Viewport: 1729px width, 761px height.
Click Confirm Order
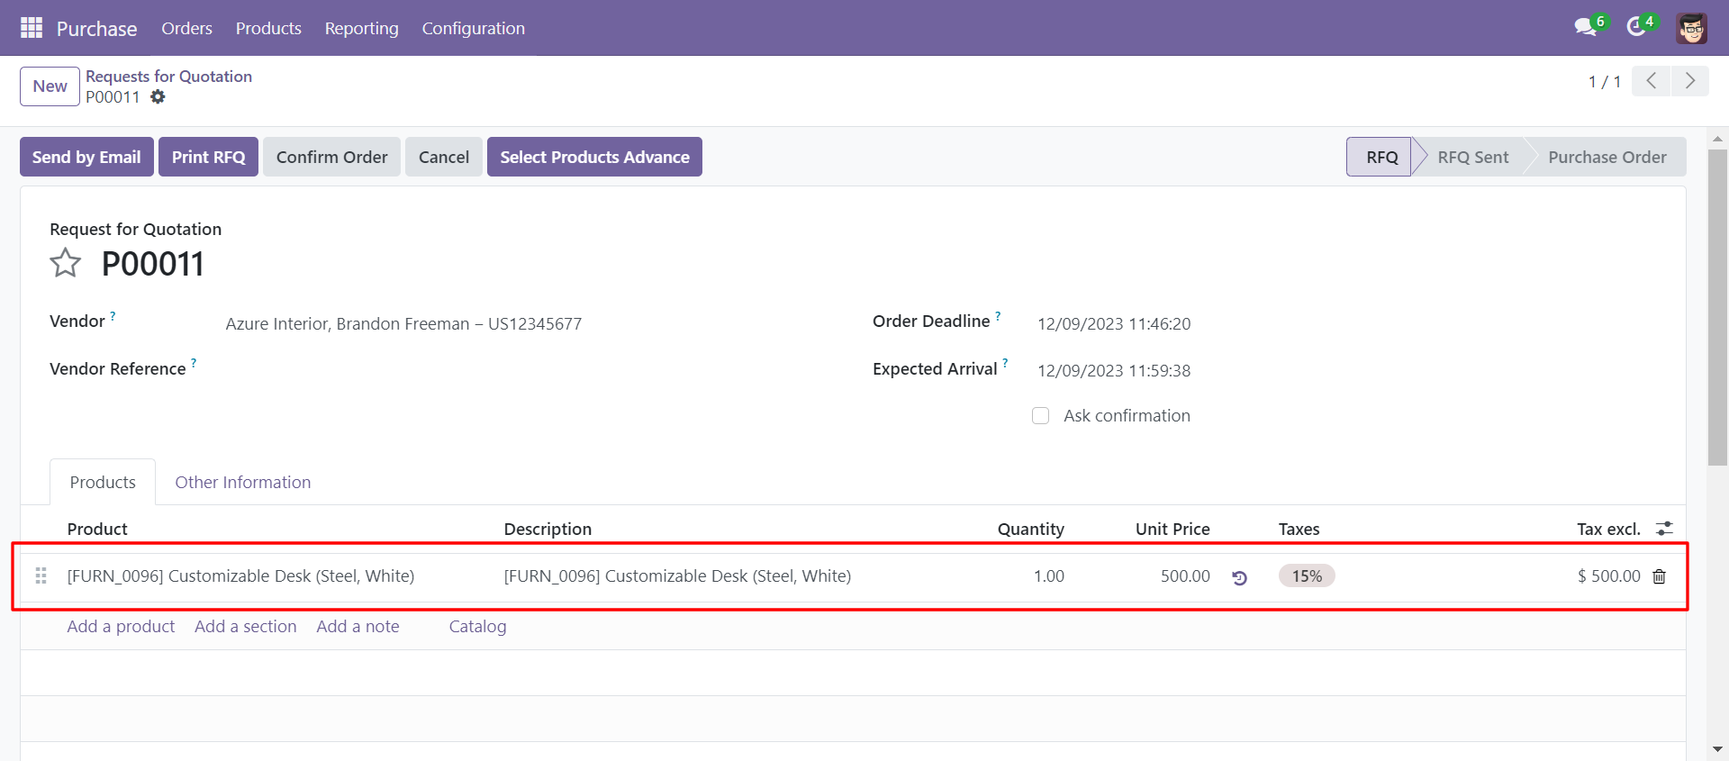click(x=331, y=157)
